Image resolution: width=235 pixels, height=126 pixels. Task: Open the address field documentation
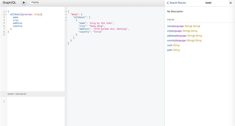pos(171,36)
